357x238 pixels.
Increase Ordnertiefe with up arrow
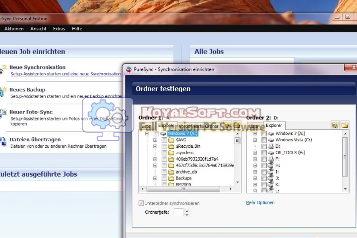click(187, 211)
